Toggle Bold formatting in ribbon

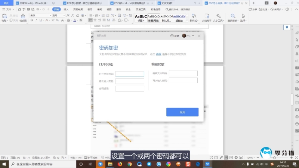[x=31, y=20]
